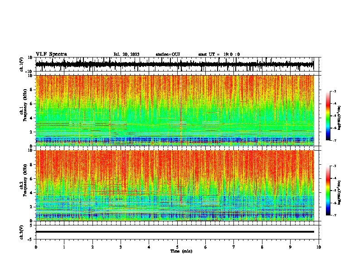Click time axis tick label "2"

92,247
